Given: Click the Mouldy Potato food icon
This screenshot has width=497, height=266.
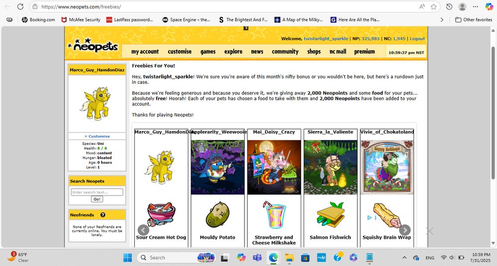Looking at the screenshot, I should tap(218, 215).
